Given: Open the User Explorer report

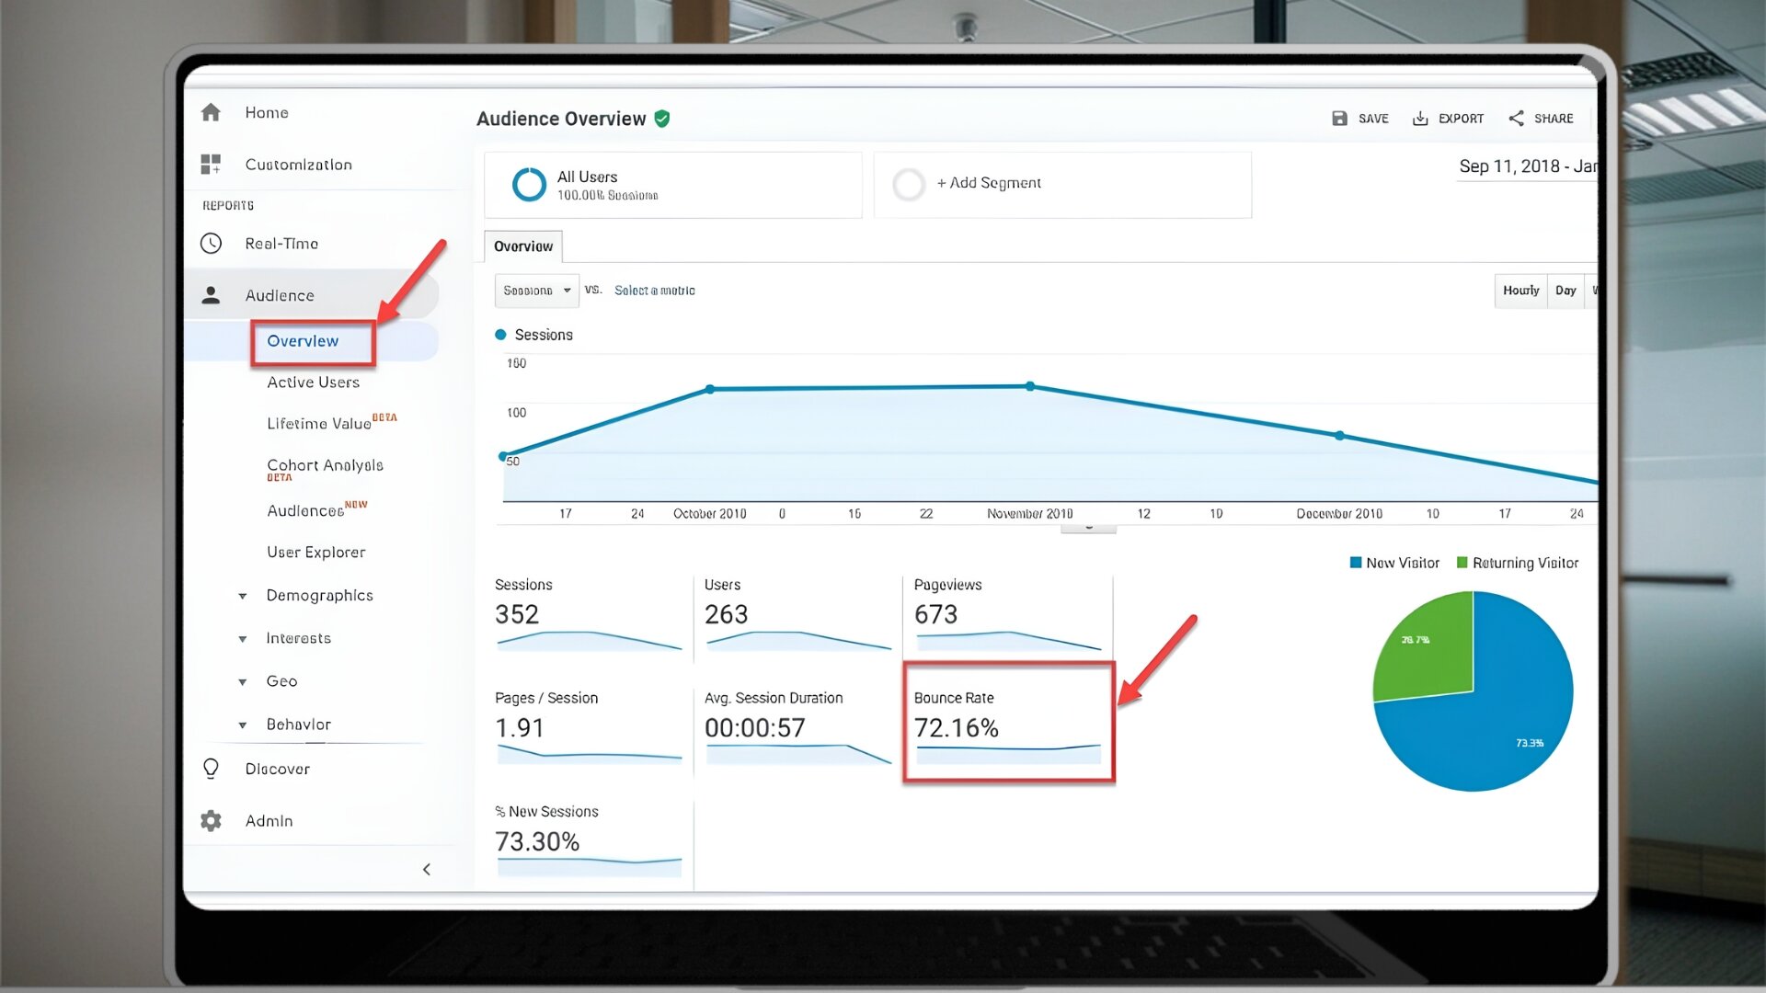Looking at the screenshot, I should pyautogui.click(x=315, y=552).
